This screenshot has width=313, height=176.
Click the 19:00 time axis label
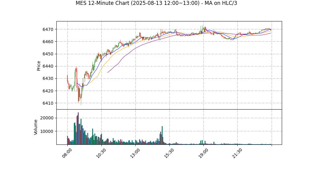203,153
